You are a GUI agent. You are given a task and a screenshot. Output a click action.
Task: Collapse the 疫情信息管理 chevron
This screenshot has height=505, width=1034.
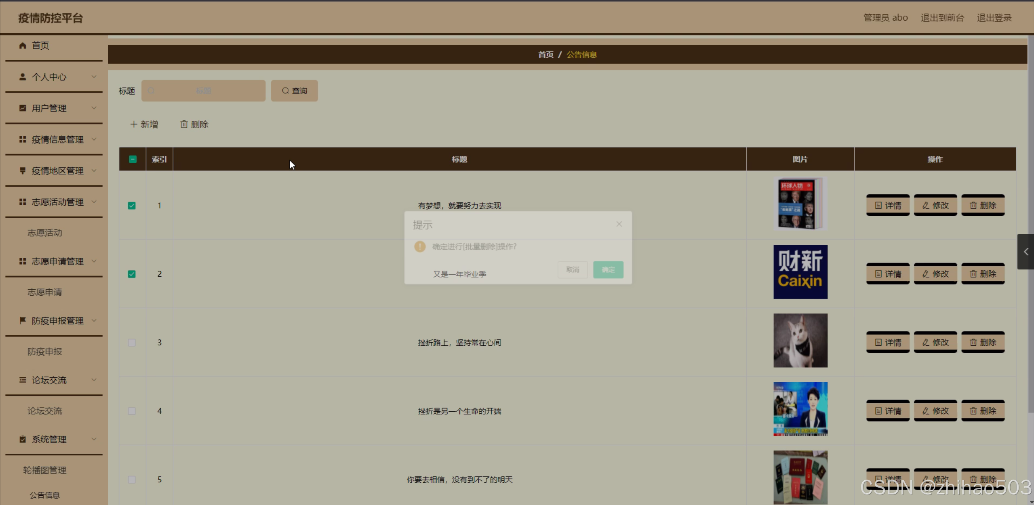94,139
